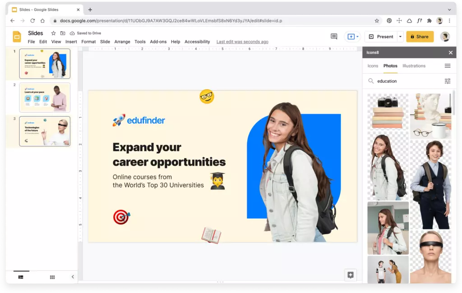Open the Icons8 search filter settings
The image size is (462, 293).
coord(448,81)
